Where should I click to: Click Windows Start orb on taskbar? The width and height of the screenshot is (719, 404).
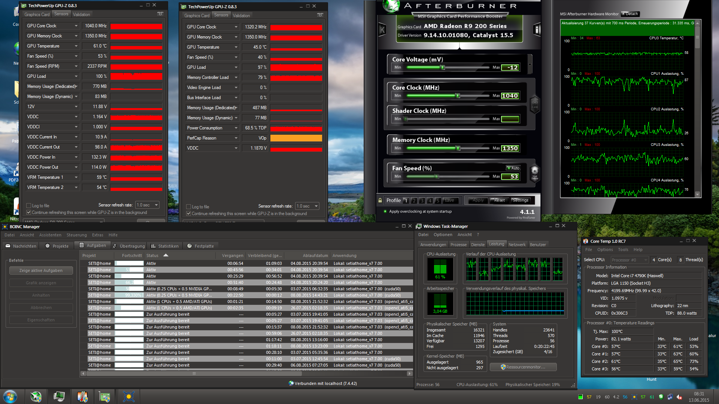[x=10, y=397]
